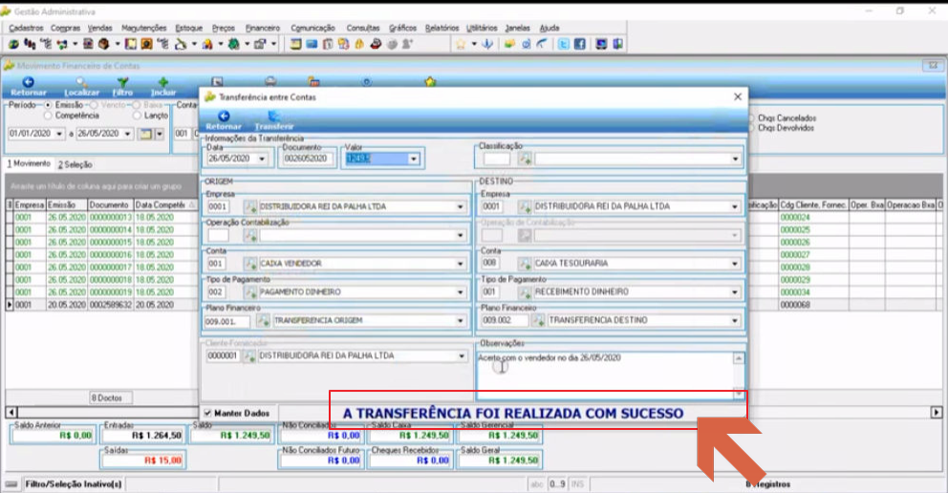Click the Emissão column header in grid
This screenshot has width=948, height=493.
[x=67, y=205]
